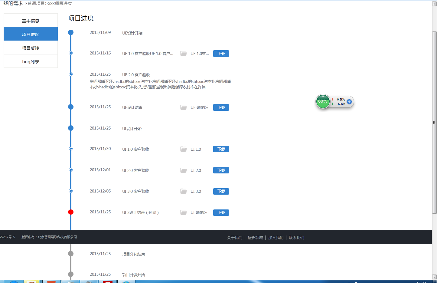This screenshot has width=437, height=283.
Task: Click the folder icon beside UE 1.0客 file
Action: [x=184, y=54]
